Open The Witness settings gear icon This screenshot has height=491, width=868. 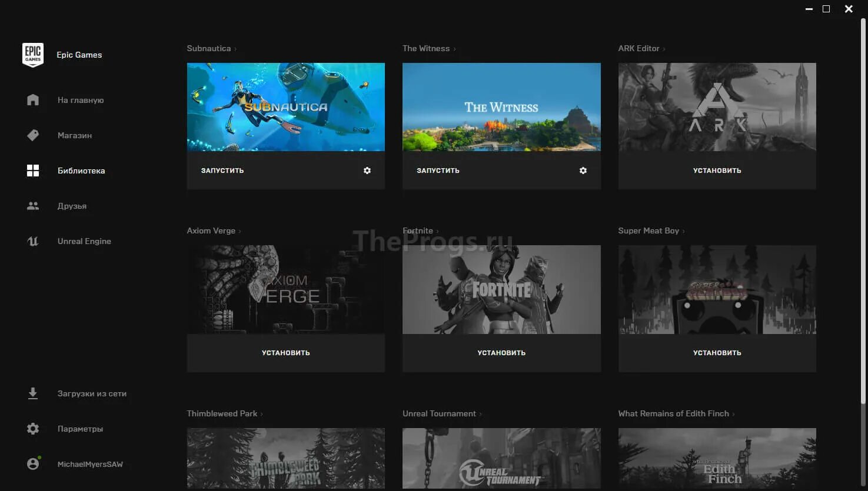[583, 171]
